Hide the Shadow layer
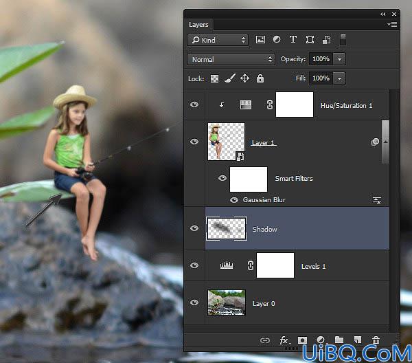 point(194,228)
